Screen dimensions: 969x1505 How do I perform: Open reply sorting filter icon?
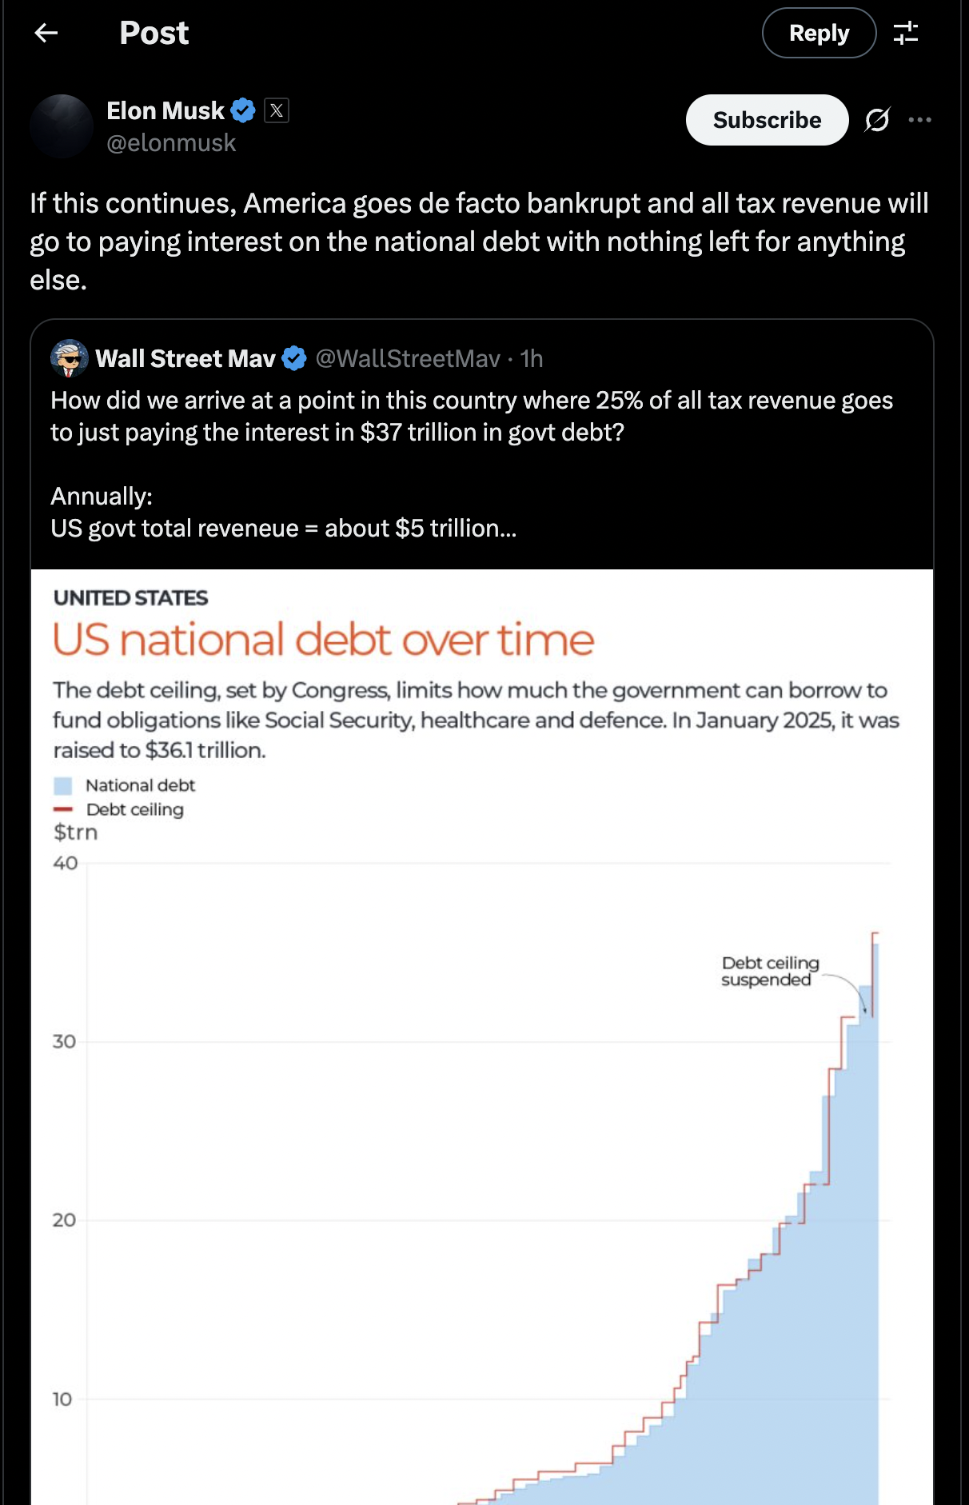[906, 33]
